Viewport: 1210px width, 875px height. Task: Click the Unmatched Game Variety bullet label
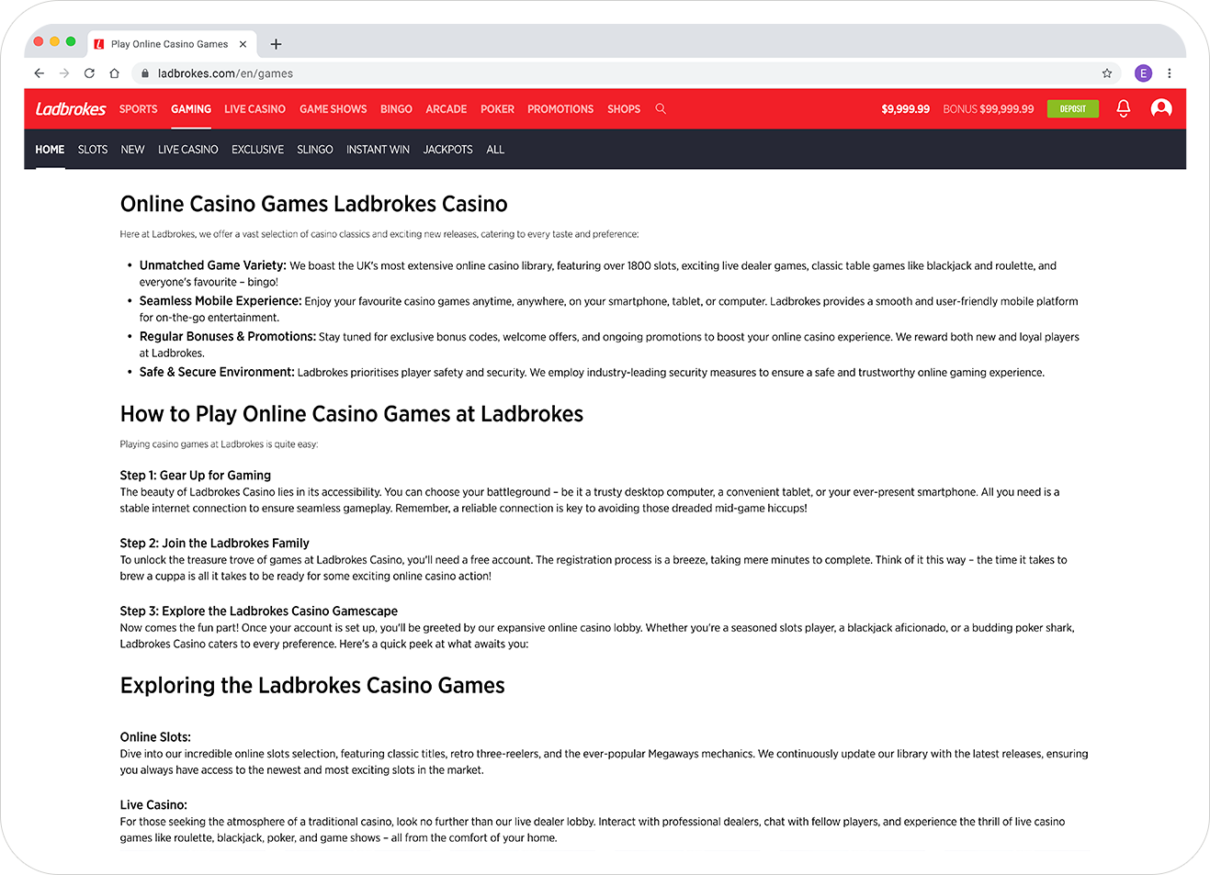[x=213, y=265]
